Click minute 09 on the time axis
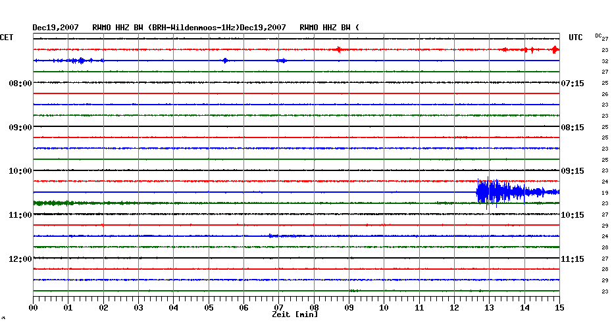The height and width of the screenshot is (325, 612). click(349, 308)
